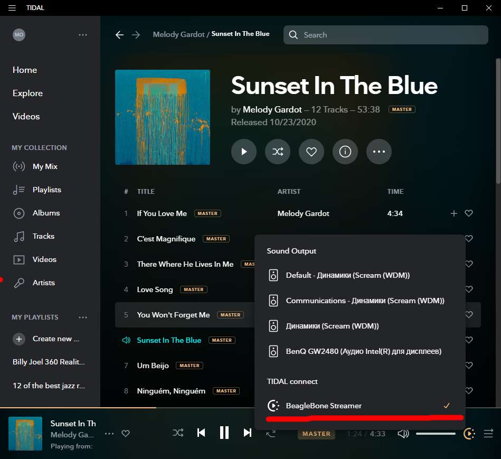Select the track Love Song
501x459 pixels.
tap(155, 289)
